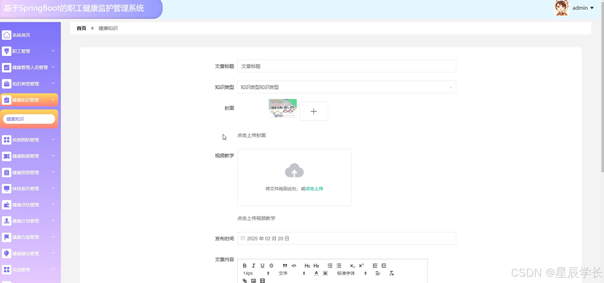Click 点击上传 to upload a video
Image resolution: width=604 pixels, height=283 pixels.
tap(314, 189)
